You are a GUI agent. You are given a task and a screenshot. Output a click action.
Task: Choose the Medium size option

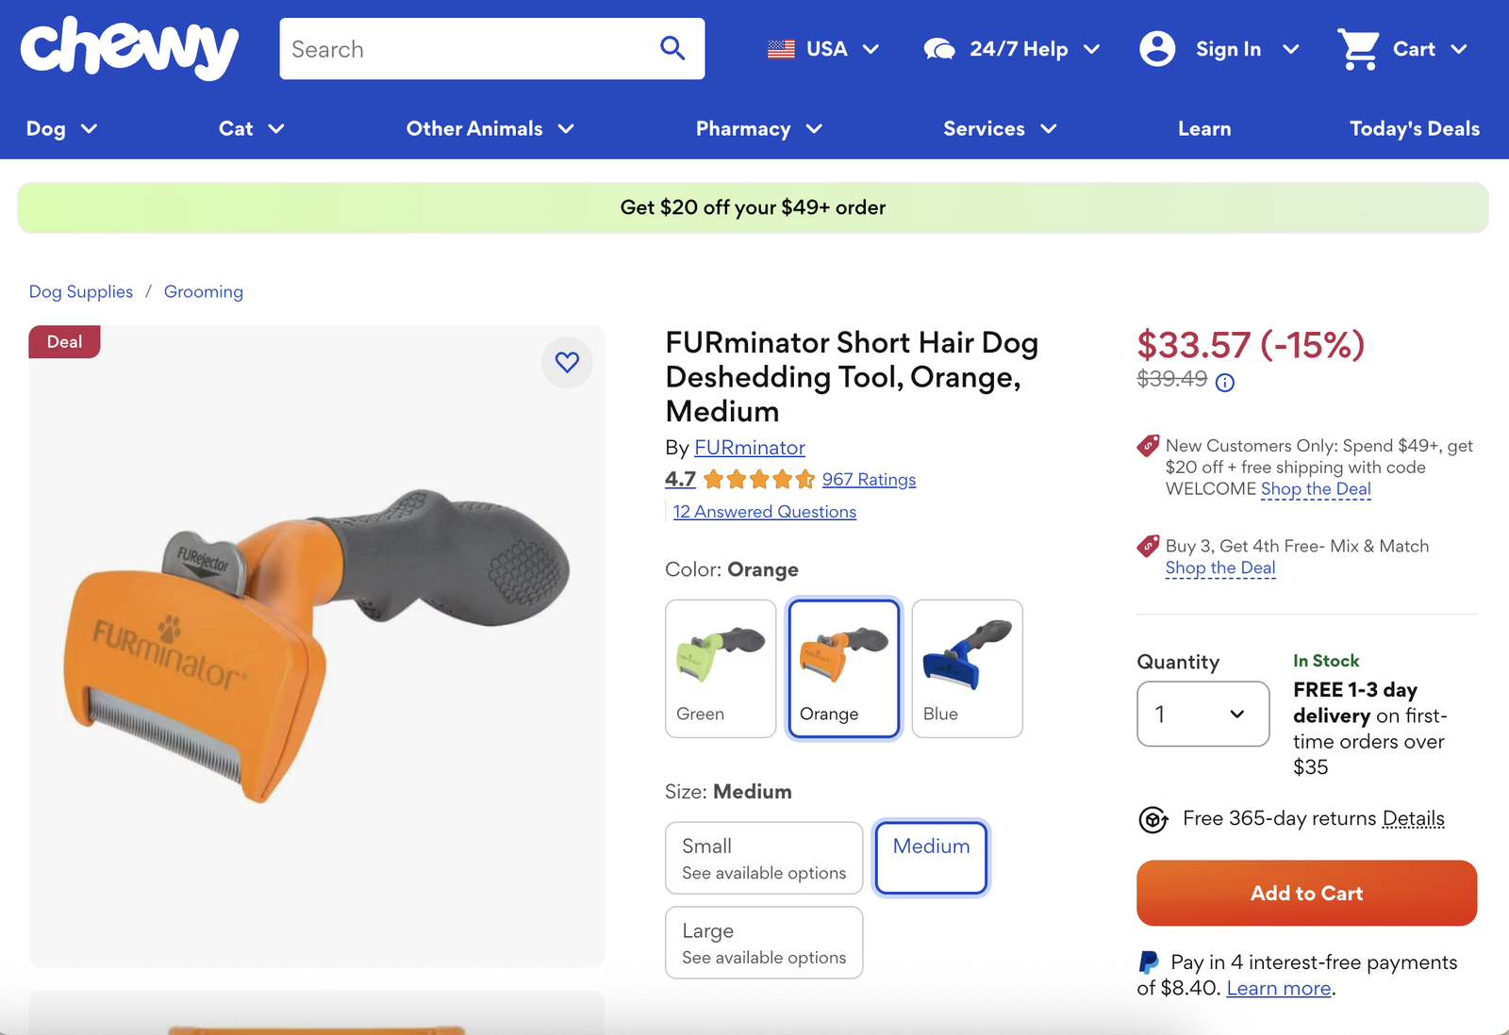click(931, 858)
